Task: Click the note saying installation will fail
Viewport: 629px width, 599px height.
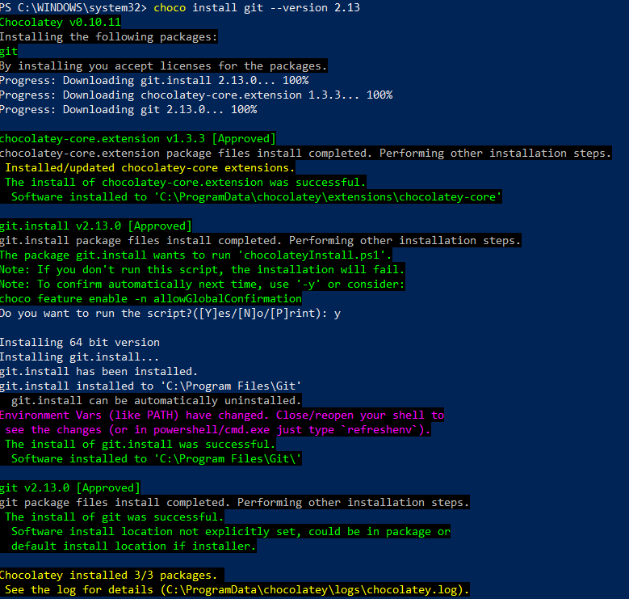Action: [202, 269]
